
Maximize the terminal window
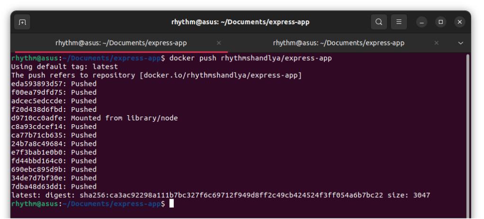[x=440, y=22]
